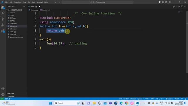Select DSA2.exe in the Explorer
Viewport: 188px width, 106px height.
pyautogui.click(x=13, y=24)
